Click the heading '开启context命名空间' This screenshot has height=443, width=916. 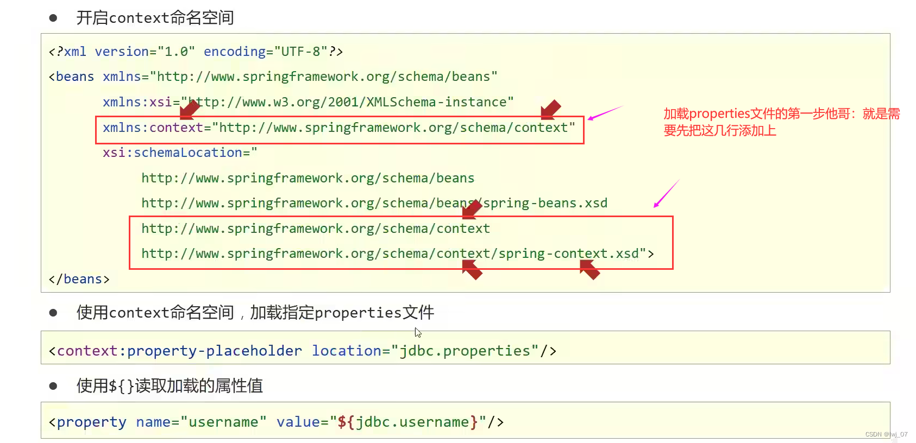155,18
